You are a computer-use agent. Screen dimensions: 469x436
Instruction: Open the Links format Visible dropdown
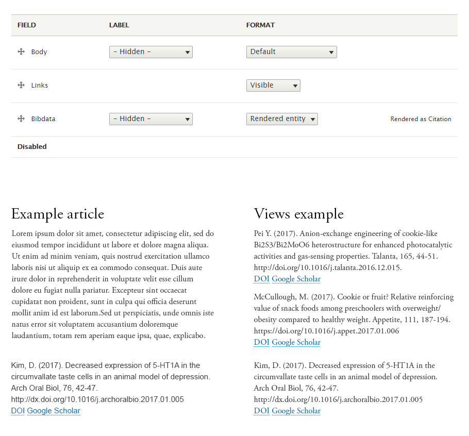pyautogui.click(x=273, y=85)
